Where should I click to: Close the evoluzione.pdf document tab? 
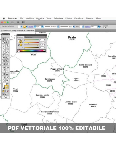[2, 31]
